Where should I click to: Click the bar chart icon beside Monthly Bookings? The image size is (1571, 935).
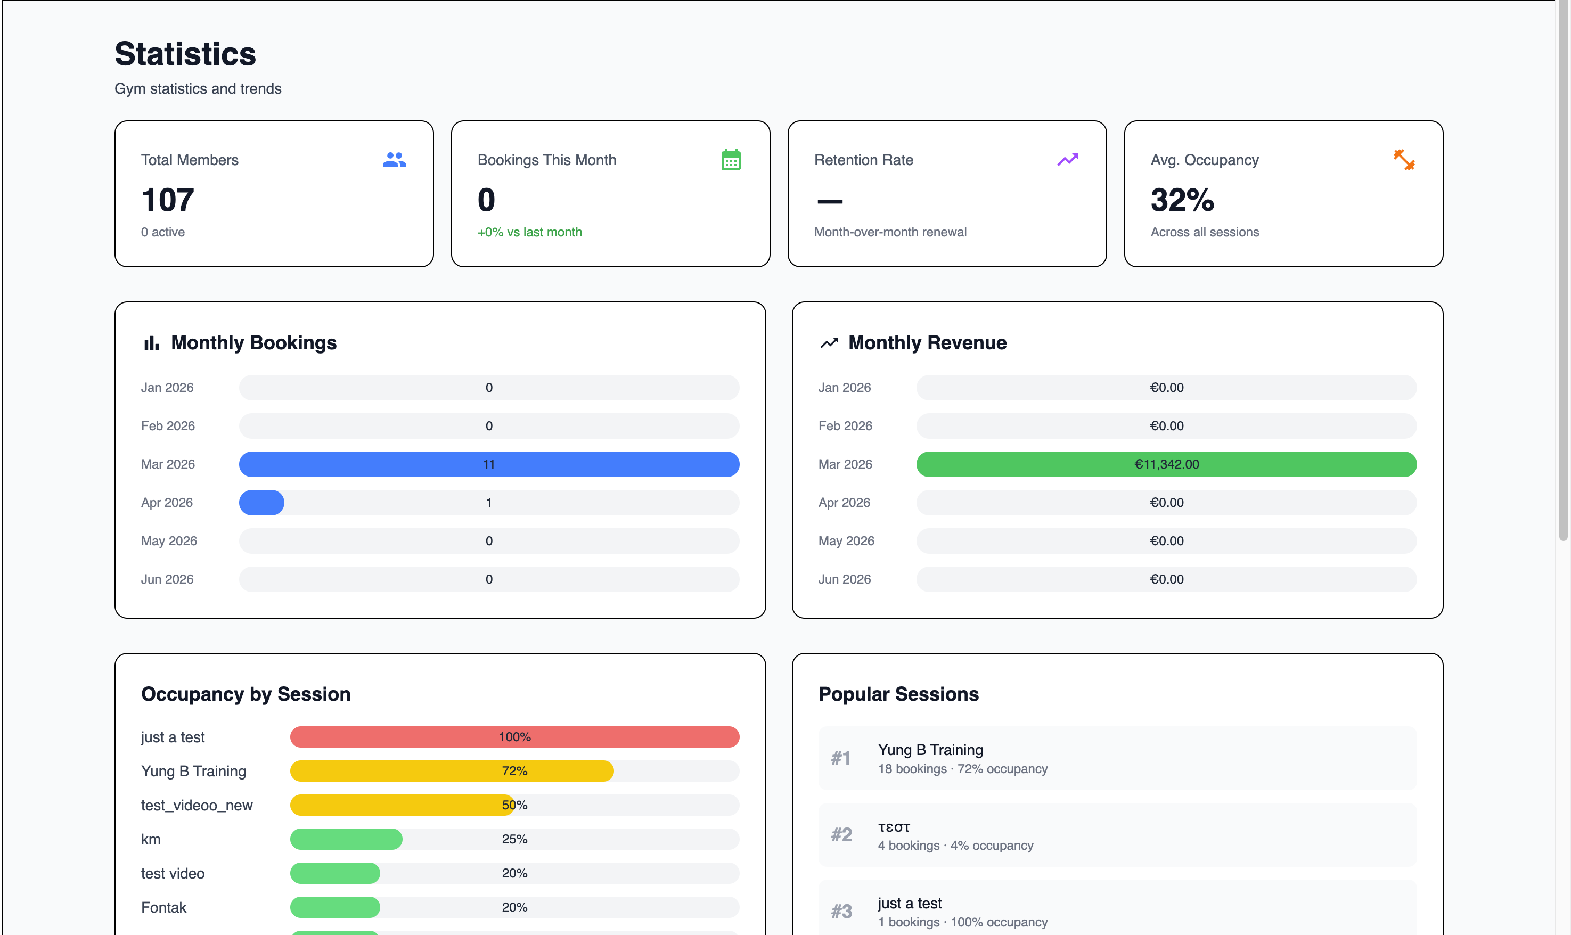[x=151, y=343]
